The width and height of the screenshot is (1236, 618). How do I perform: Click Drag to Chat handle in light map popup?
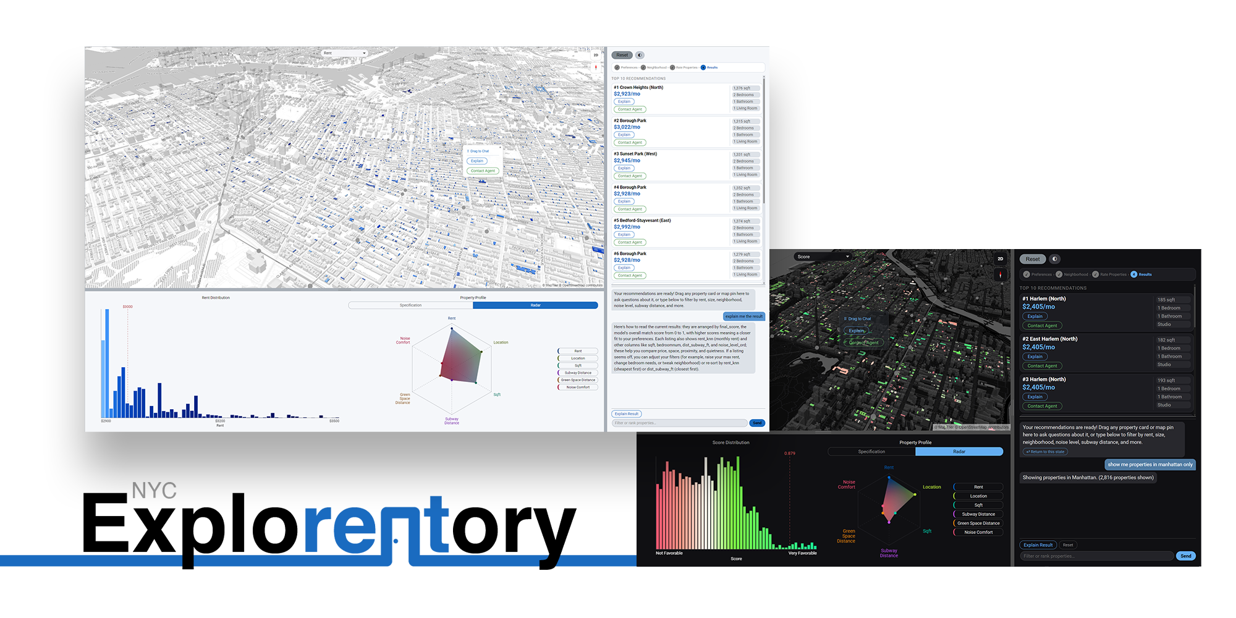[478, 151]
